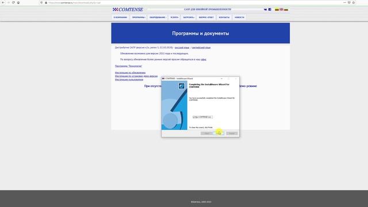Minimize the InstallAware Wizard window
This screenshot has height=207, width=368.
[221, 79]
